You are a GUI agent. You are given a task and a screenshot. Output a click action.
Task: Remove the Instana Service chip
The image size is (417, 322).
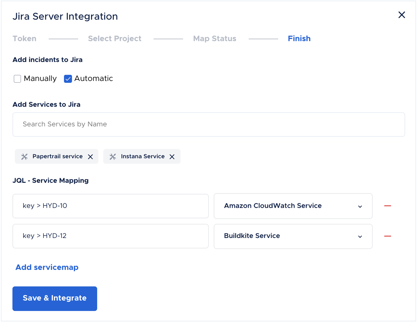tap(172, 156)
